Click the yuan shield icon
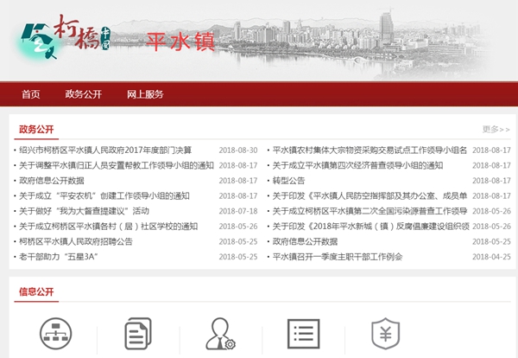 coord(383,336)
